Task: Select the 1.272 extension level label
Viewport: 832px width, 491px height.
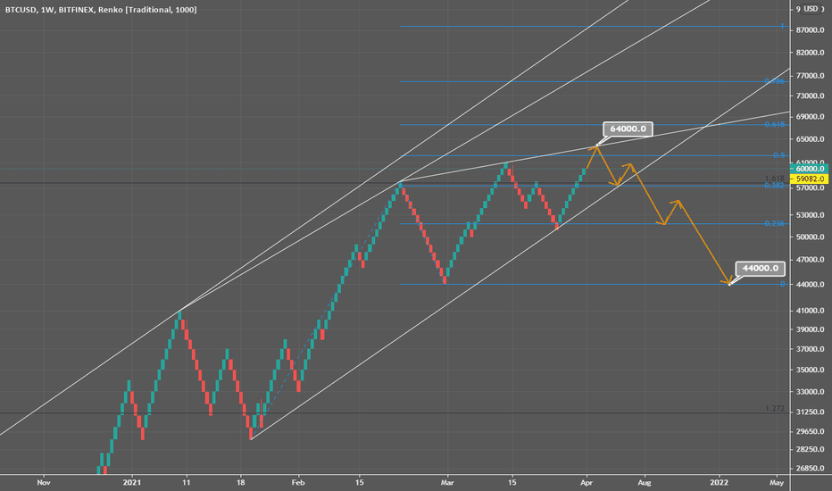Action: 774,408
